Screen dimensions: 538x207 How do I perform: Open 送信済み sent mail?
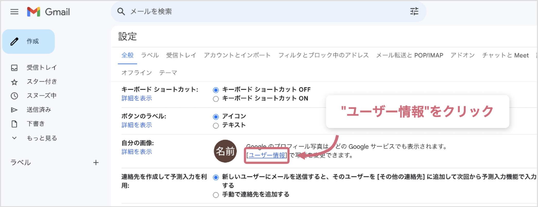[39, 110]
